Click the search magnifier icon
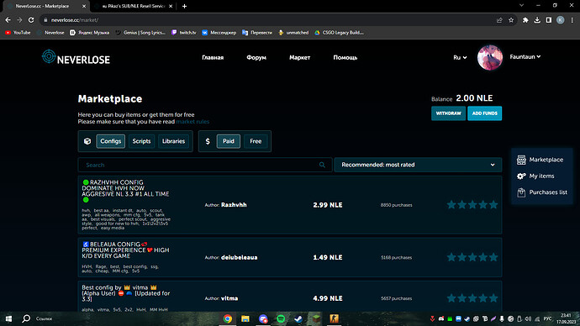Viewport: 580px width, 326px height. (x=322, y=165)
